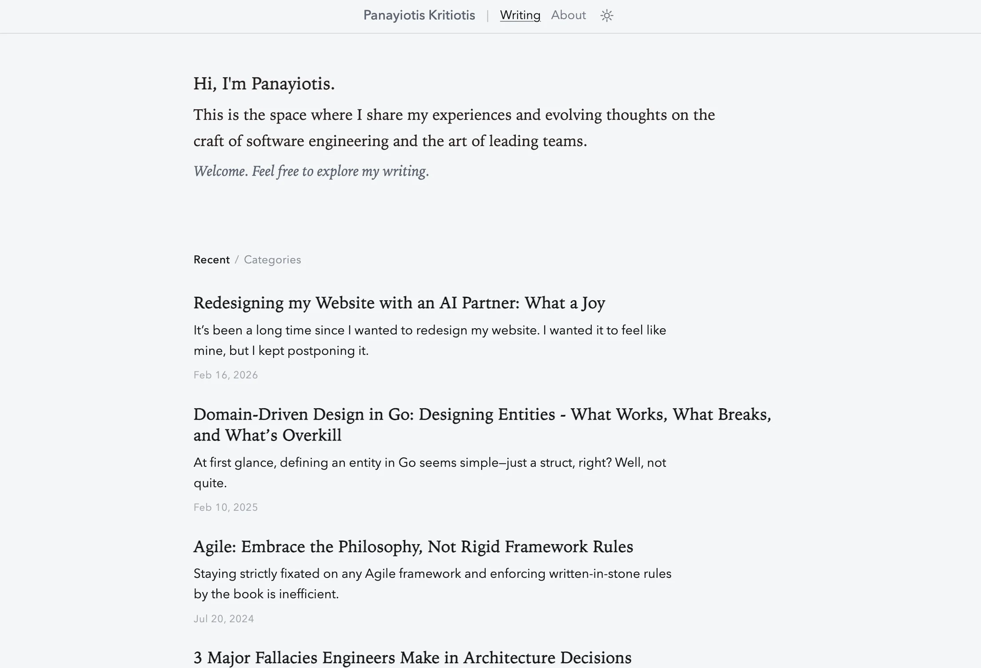Screen dimensions: 981x668
Task: Click the "Hi, I'm Panayiotis." heading
Action: pos(264,83)
